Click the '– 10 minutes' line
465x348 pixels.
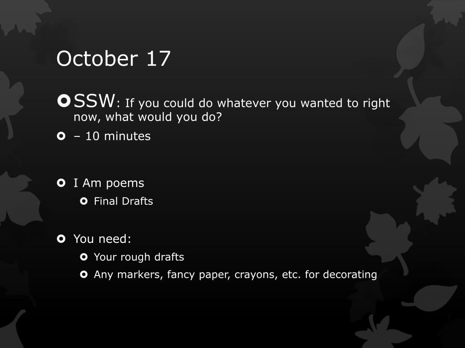click(x=112, y=136)
